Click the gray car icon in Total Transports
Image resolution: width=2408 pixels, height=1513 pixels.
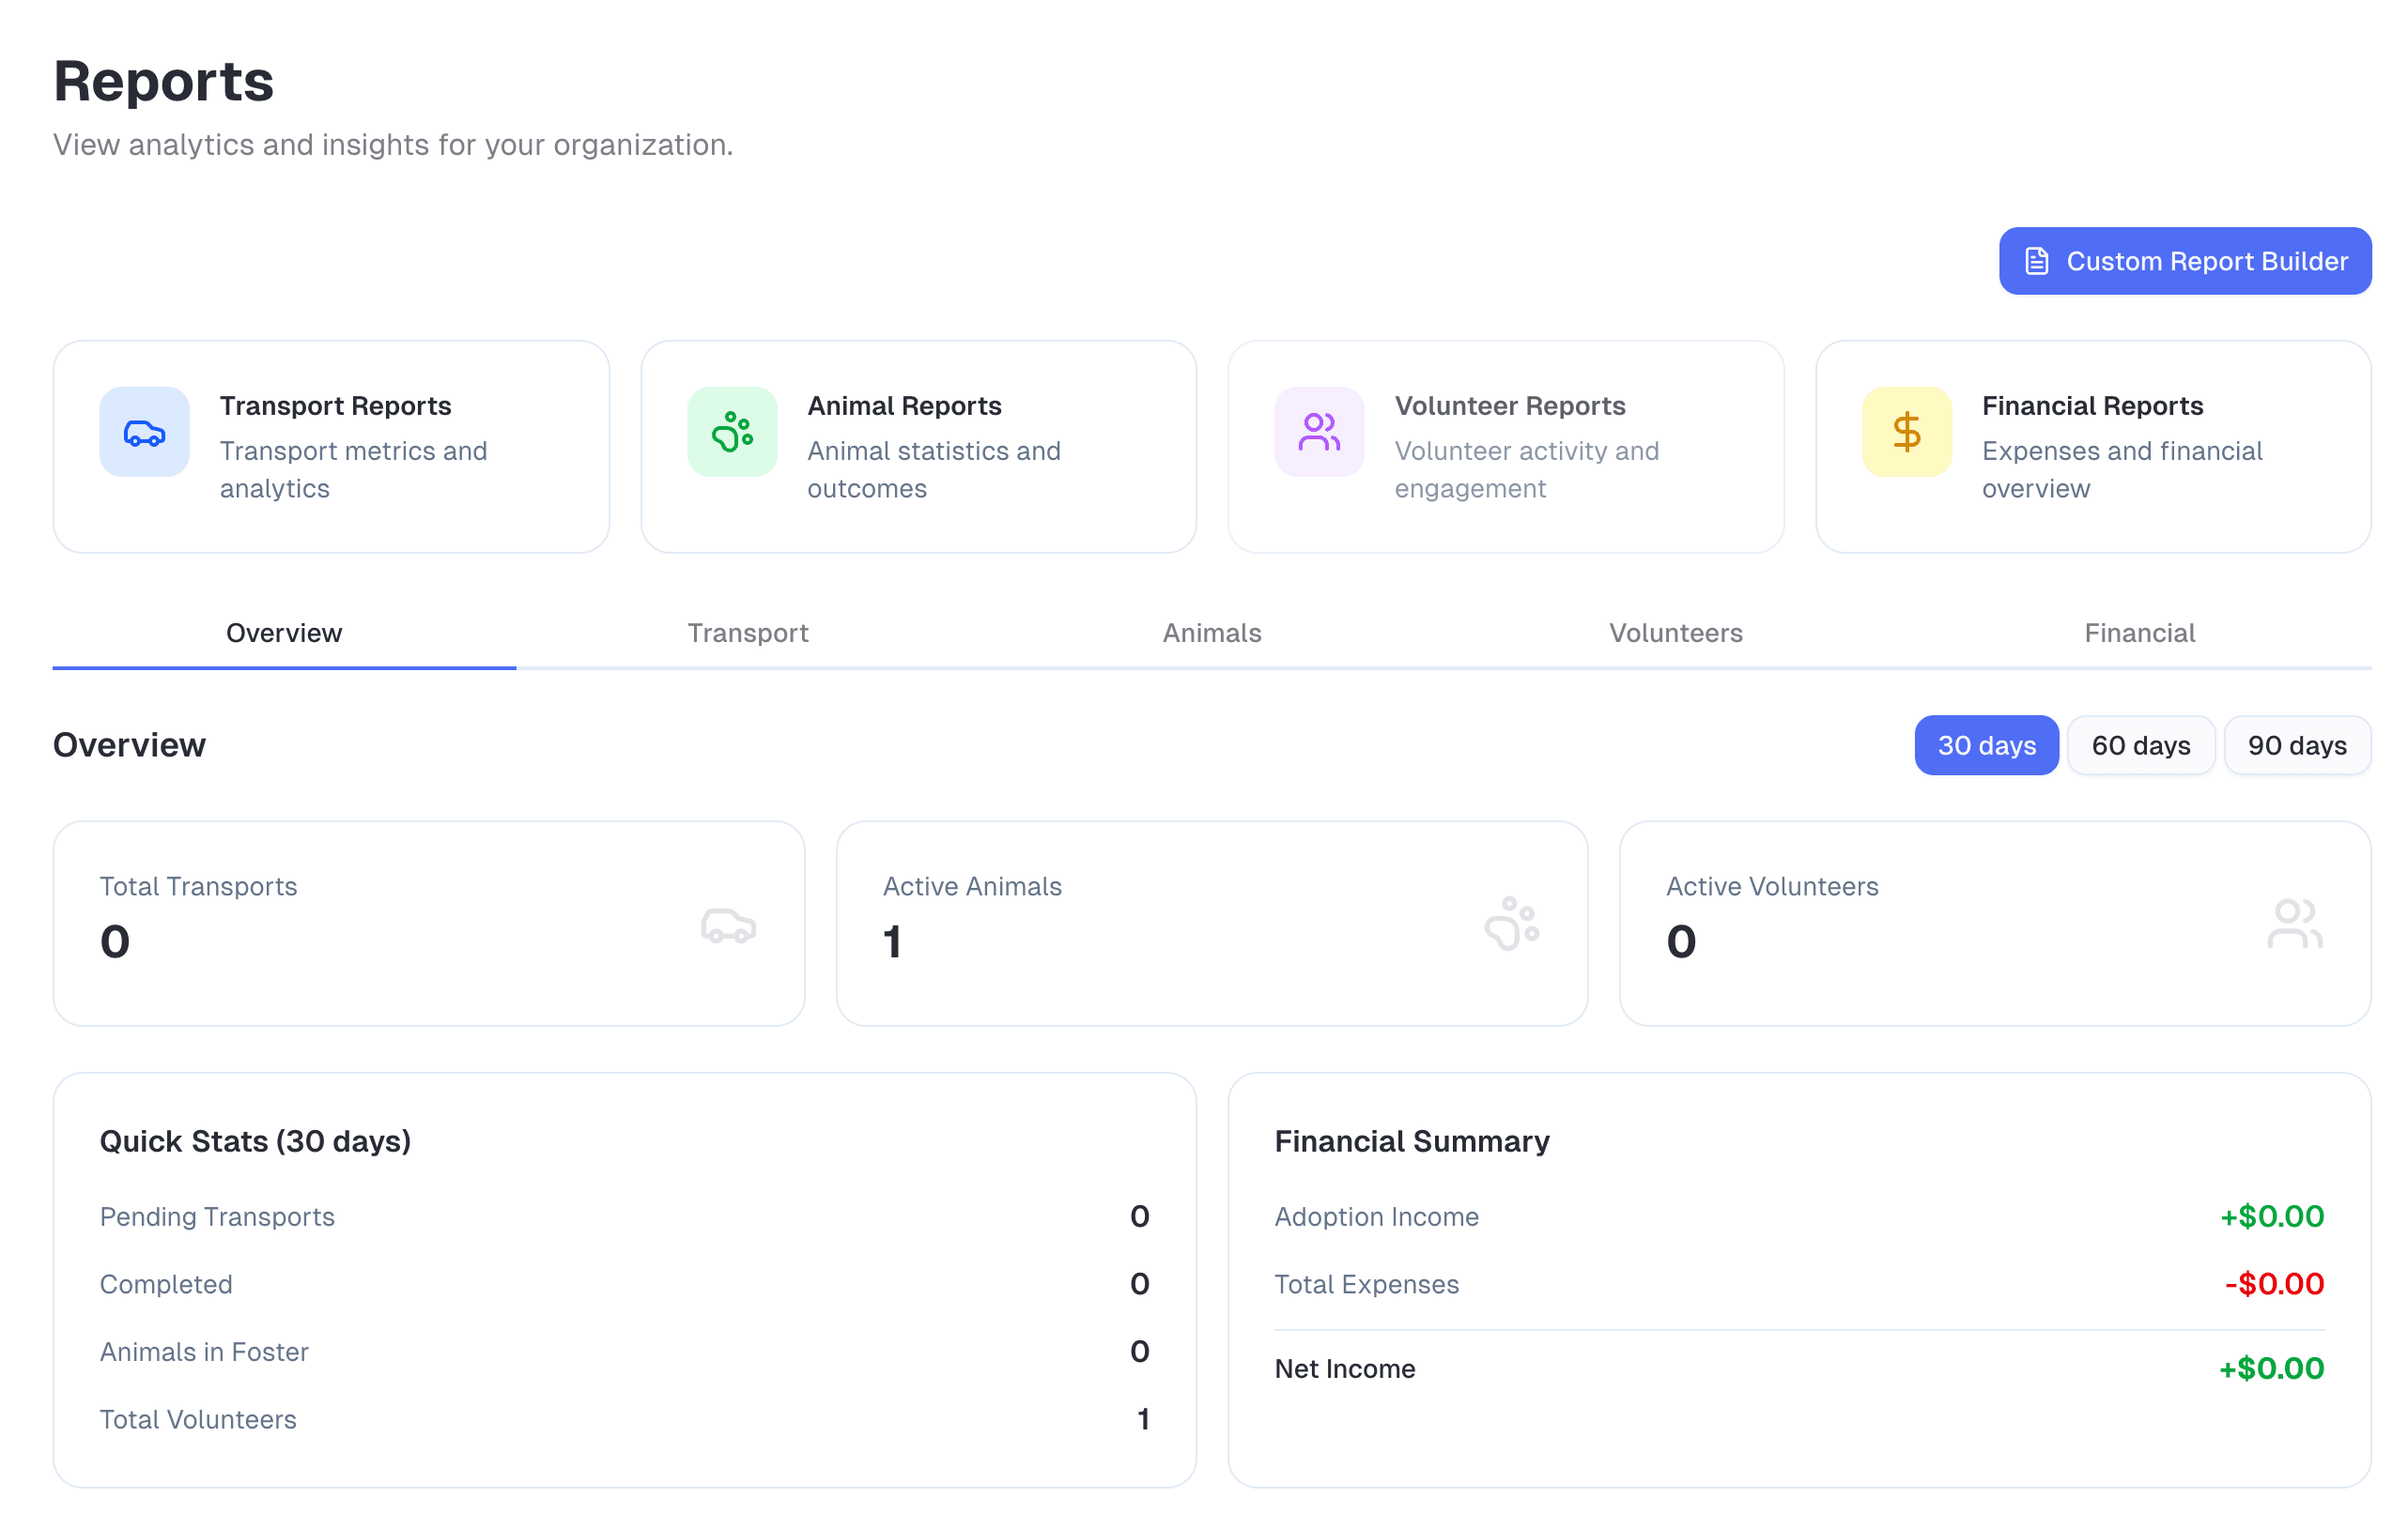click(x=728, y=925)
